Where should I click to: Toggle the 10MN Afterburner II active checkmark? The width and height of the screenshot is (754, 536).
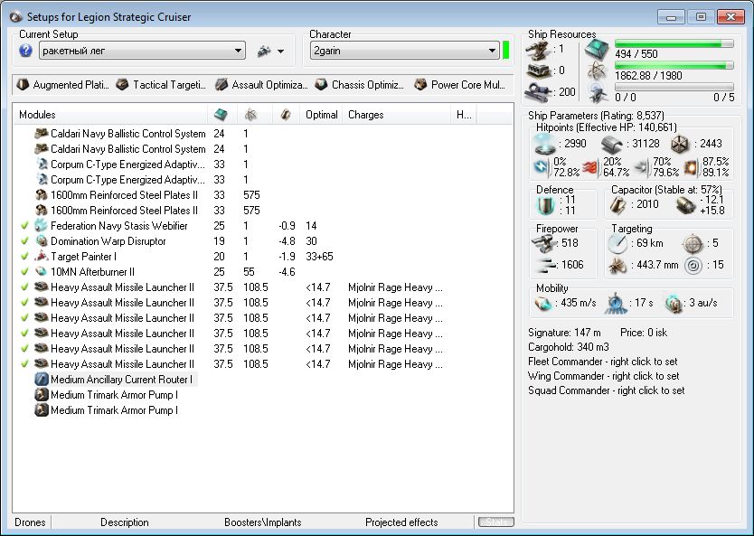pos(24,272)
